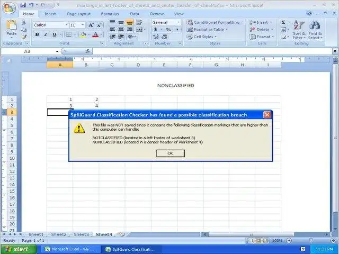Viewport: 339px width, 254px height.
Task: Open the View ribbon tab
Action: click(x=179, y=14)
